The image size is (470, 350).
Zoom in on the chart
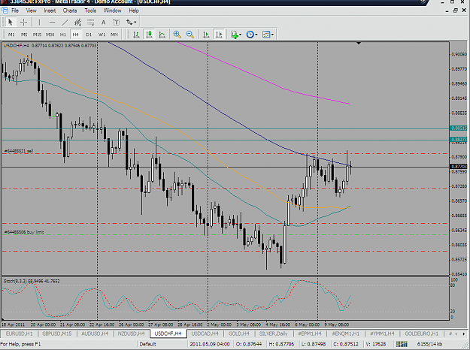[x=177, y=35]
